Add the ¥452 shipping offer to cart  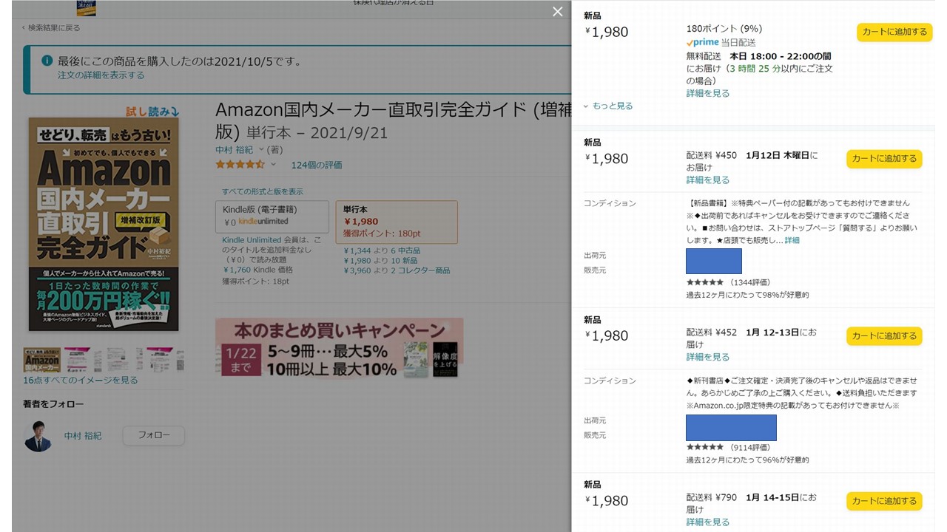[x=884, y=335]
